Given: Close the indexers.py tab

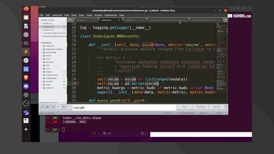Looking at the screenshot, I should (x=119, y=20).
